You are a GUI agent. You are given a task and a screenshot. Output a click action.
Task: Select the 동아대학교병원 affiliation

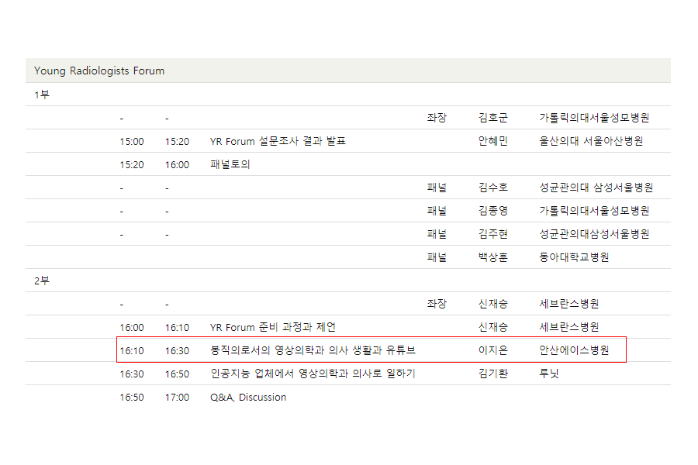coord(574,257)
